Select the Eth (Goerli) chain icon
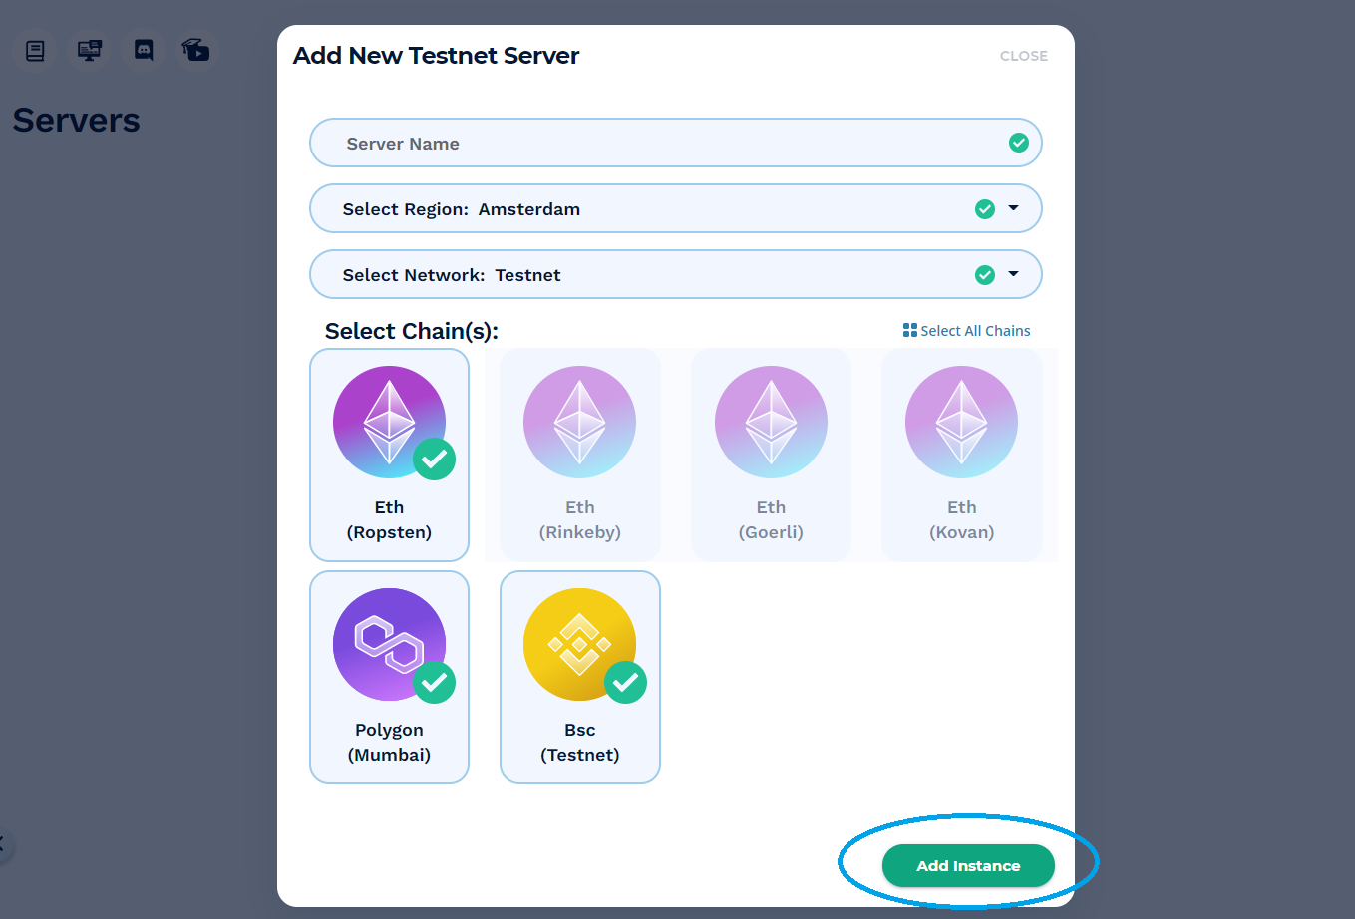 [771, 422]
